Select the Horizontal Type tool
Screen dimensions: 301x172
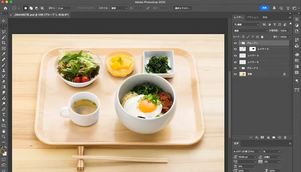3,115
